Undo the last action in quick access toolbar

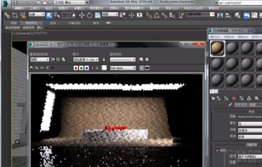[x=21, y=3]
